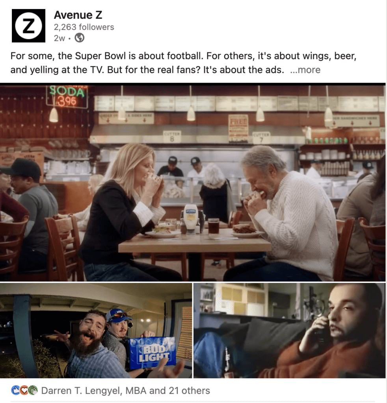Click the green clapping hands reaction icon
Screen dimensions: 387x403
point(33,390)
